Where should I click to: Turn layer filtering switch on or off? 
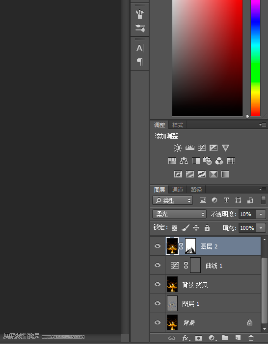[x=263, y=200]
